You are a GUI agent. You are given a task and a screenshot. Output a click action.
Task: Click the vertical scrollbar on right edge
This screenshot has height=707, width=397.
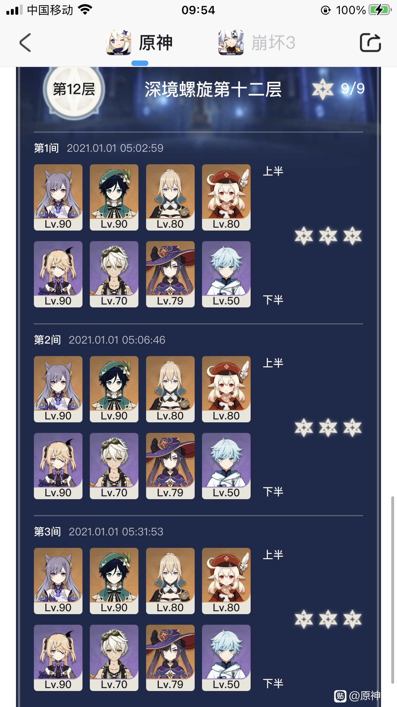click(393, 590)
